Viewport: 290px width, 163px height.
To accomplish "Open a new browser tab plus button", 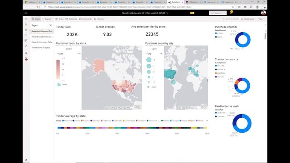I will pyautogui.click(x=240, y=2).
